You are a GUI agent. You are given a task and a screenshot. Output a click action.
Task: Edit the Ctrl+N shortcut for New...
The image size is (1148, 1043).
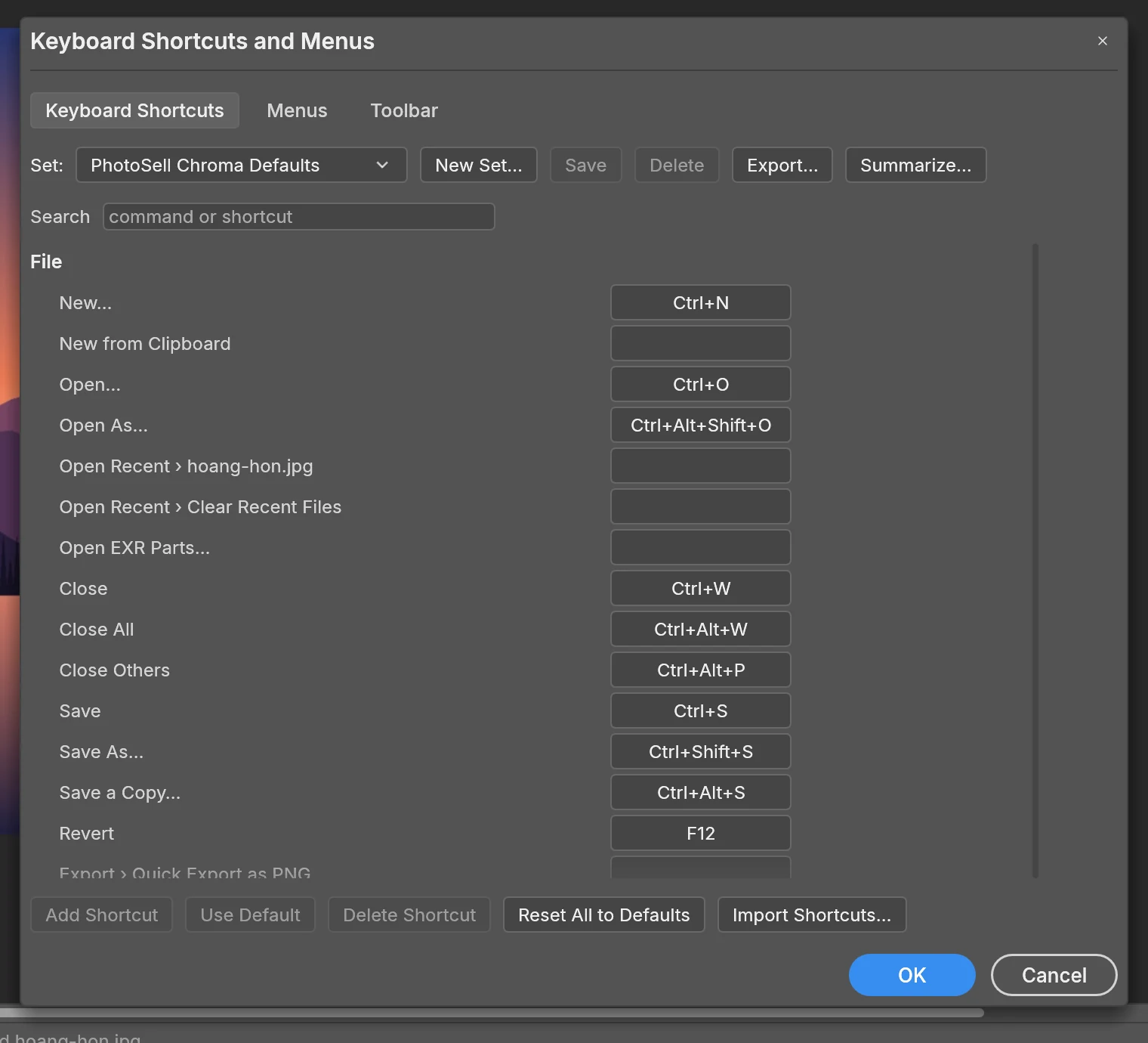(x=701, y=302)
